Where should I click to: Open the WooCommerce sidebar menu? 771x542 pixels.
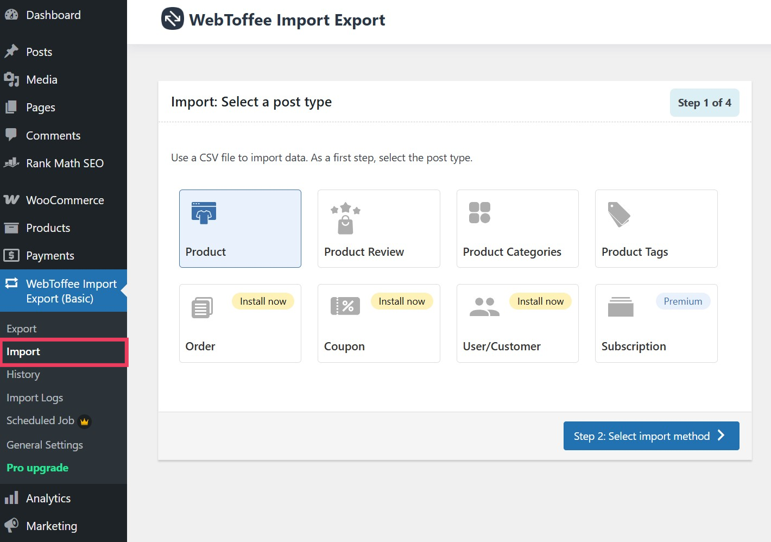(x=65, y=200)
